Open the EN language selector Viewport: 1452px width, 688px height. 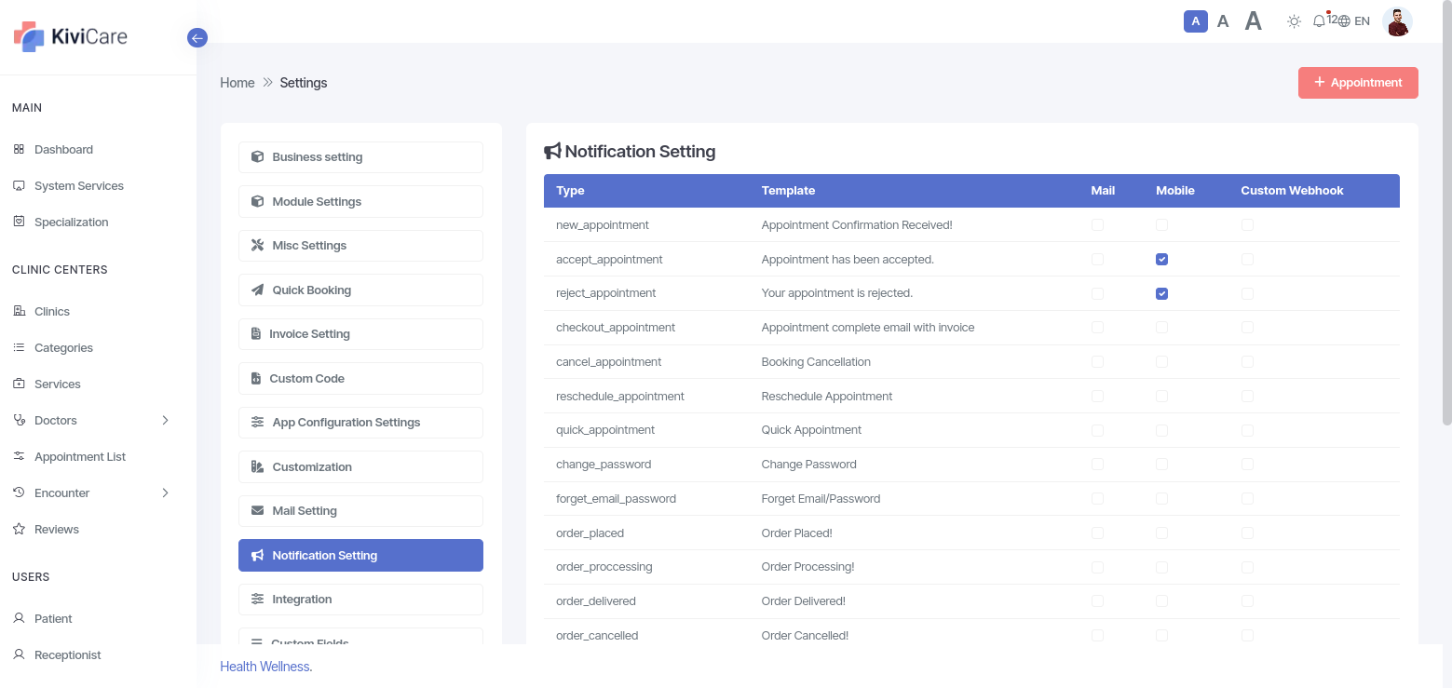[x=1353, y=20]
